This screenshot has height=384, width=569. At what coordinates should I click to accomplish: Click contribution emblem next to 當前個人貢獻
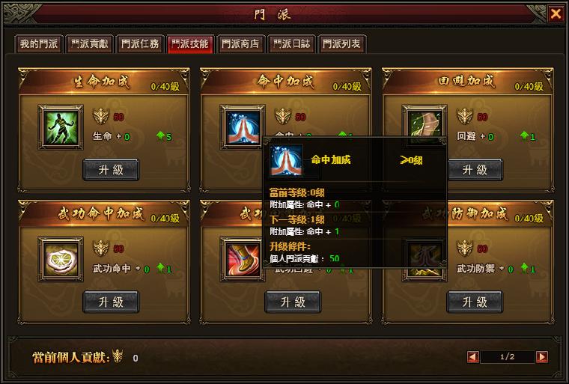point(118,356)
